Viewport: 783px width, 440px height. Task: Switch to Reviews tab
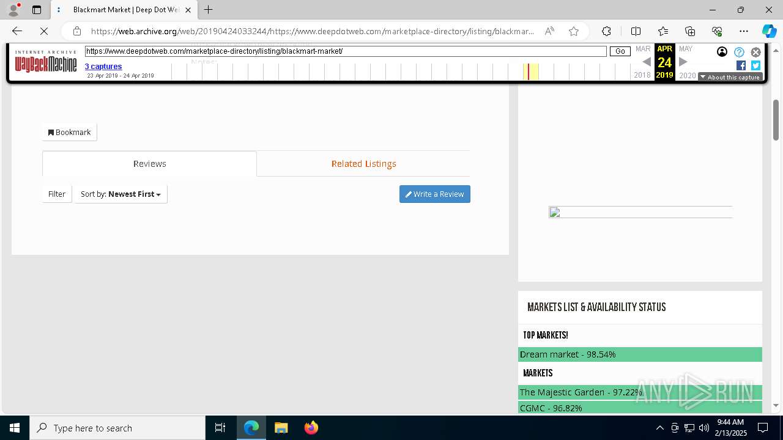pyautogui.click(x=150, y=164)
